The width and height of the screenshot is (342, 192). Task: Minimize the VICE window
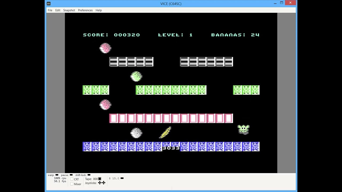(x=275, y=3)
